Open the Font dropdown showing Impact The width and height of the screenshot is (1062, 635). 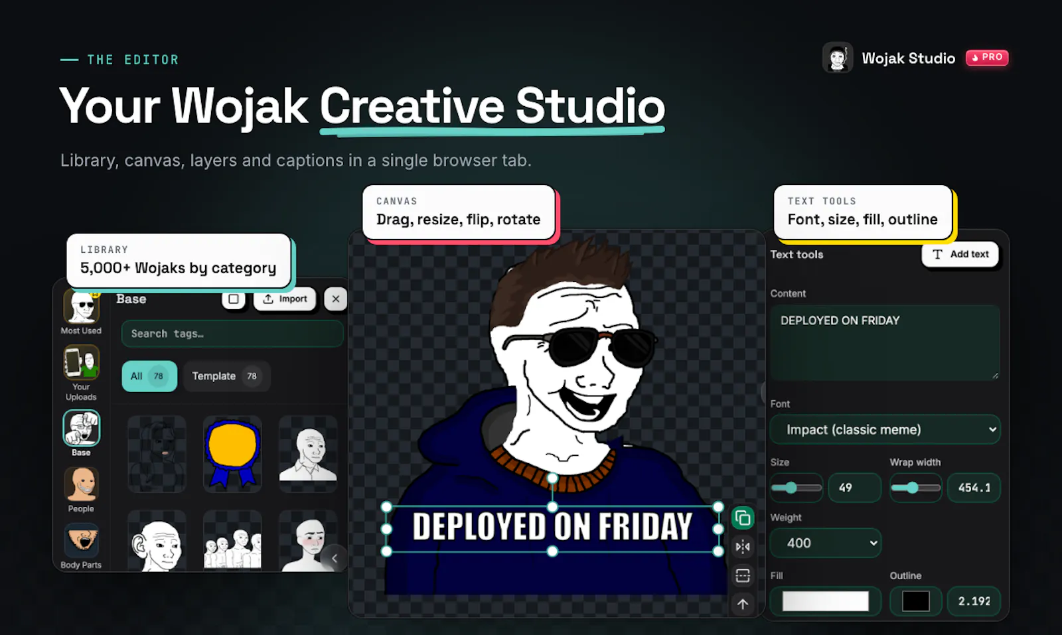pyautogui.click(x=885, y=429)
